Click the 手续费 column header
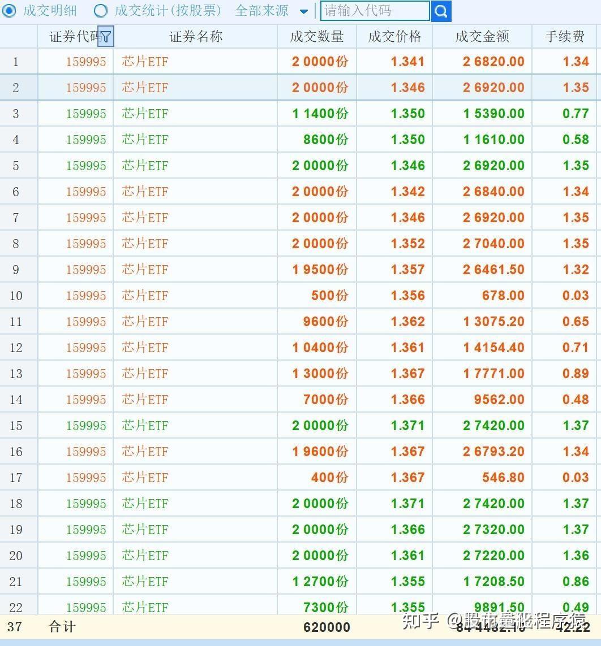The image size is (601, 646). (564, 37)
